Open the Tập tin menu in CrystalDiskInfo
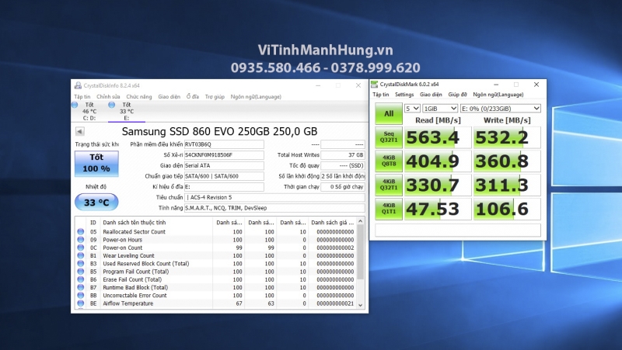The height and width of the screenshot is (350, 622). click(82, 96)
